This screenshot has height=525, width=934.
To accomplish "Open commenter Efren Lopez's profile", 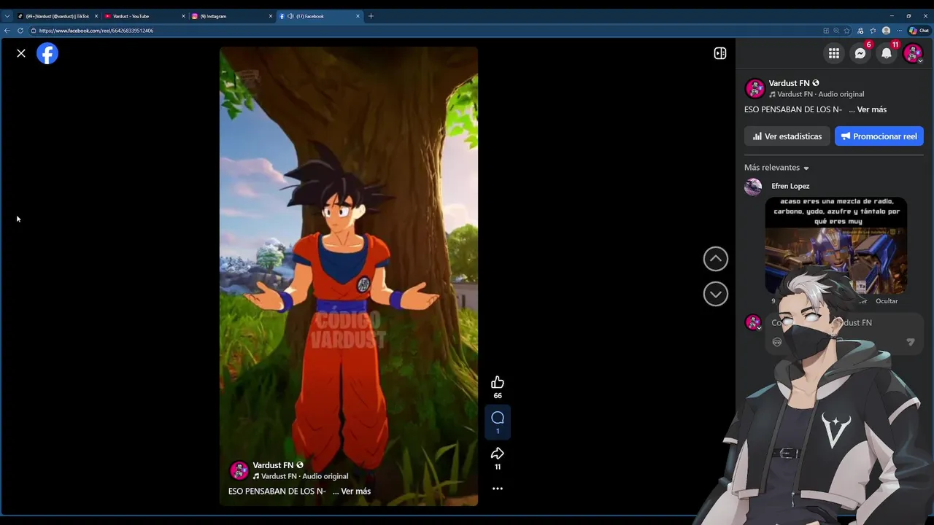I will (x=790, y=186).
